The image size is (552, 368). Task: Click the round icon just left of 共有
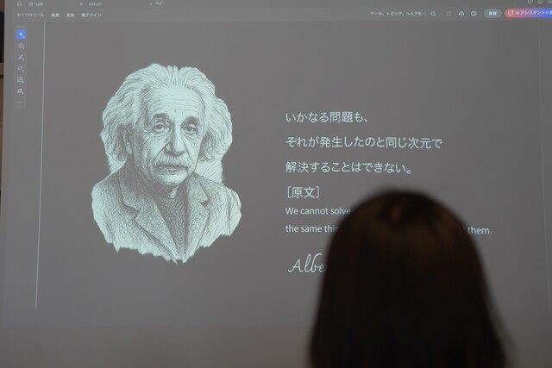click(474, 14)
